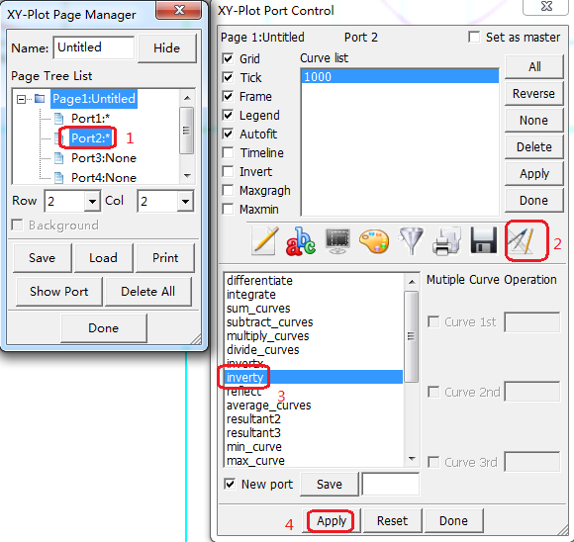Open the Col dropdown

(x=185, y=201)
